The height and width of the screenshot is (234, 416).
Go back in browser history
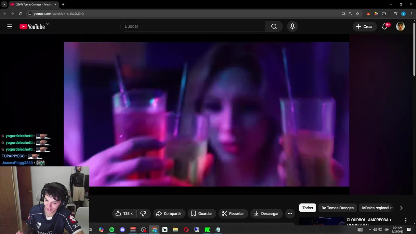click(x=5, y=14)
